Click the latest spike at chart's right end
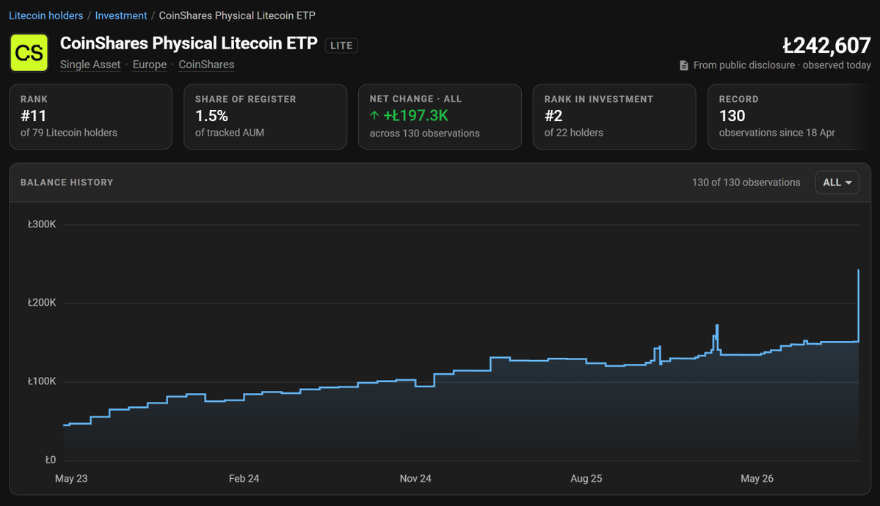 [858, 306]
